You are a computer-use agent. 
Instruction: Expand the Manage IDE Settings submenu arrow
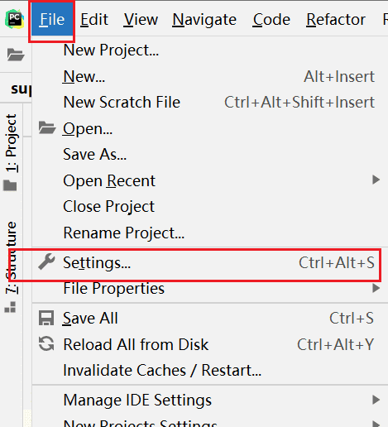coord(376,400)
